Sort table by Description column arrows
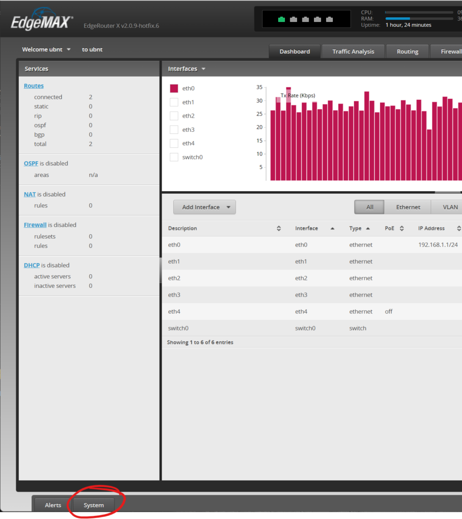The image size is (462, 519). [279, 229]
